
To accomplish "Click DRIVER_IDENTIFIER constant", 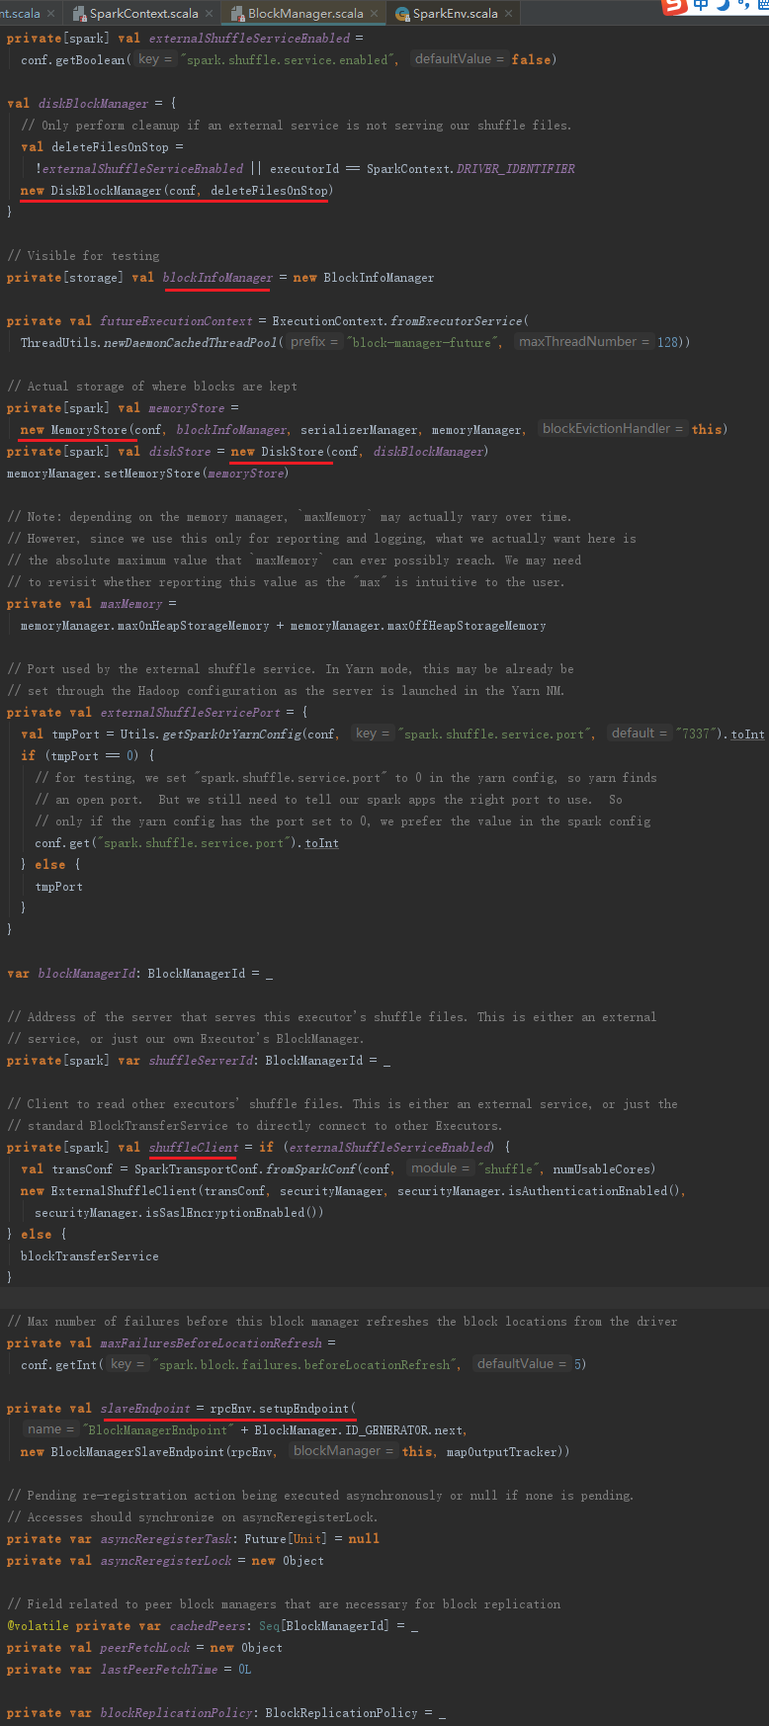I will pyautogui.click(x=515, y=169).
